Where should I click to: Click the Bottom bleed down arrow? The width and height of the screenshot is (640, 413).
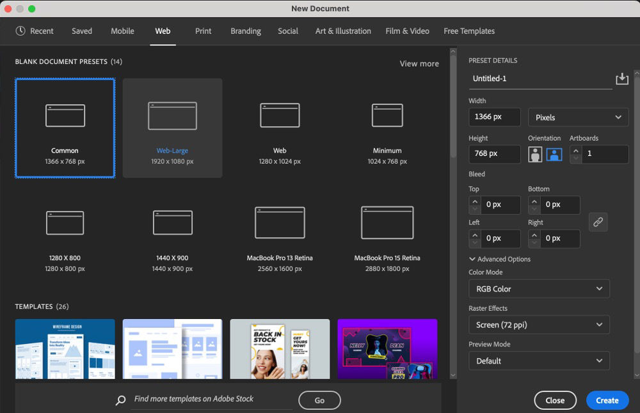(x=535, y=208)
